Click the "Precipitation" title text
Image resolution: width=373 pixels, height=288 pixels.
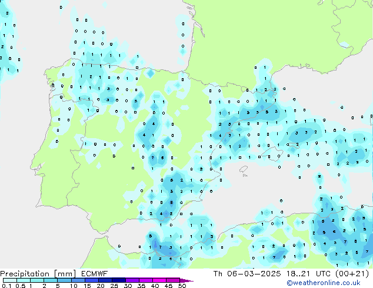pos(25,274)
